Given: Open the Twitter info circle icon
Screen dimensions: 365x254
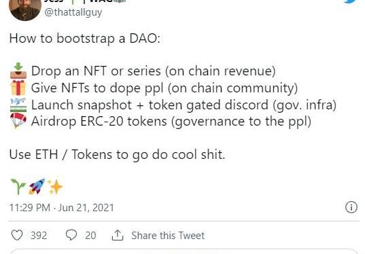Looking at the screenshot, I should pos(351,207).
